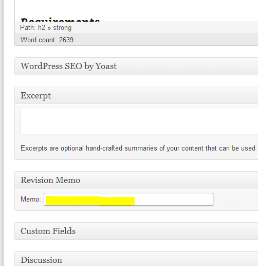
Task: Click the blank editor area above Requirements heading
Action: pyautogui.click(x=136, y=8)
